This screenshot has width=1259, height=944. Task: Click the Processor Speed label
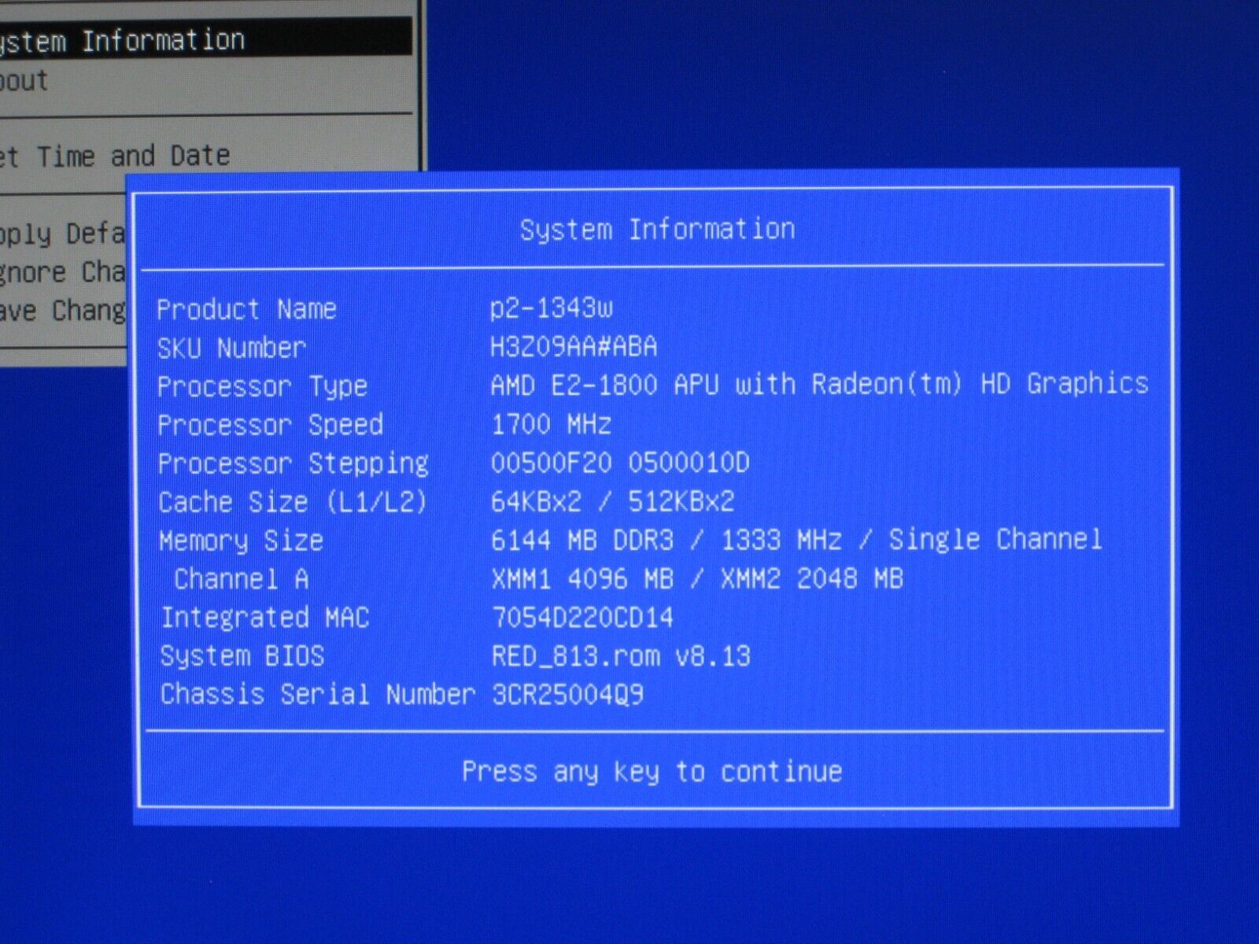click(x=270, y=425)
